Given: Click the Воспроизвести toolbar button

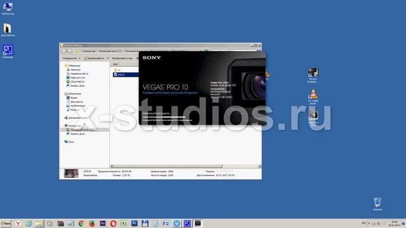Looking at the screenshot, I should tap(94, 58).
